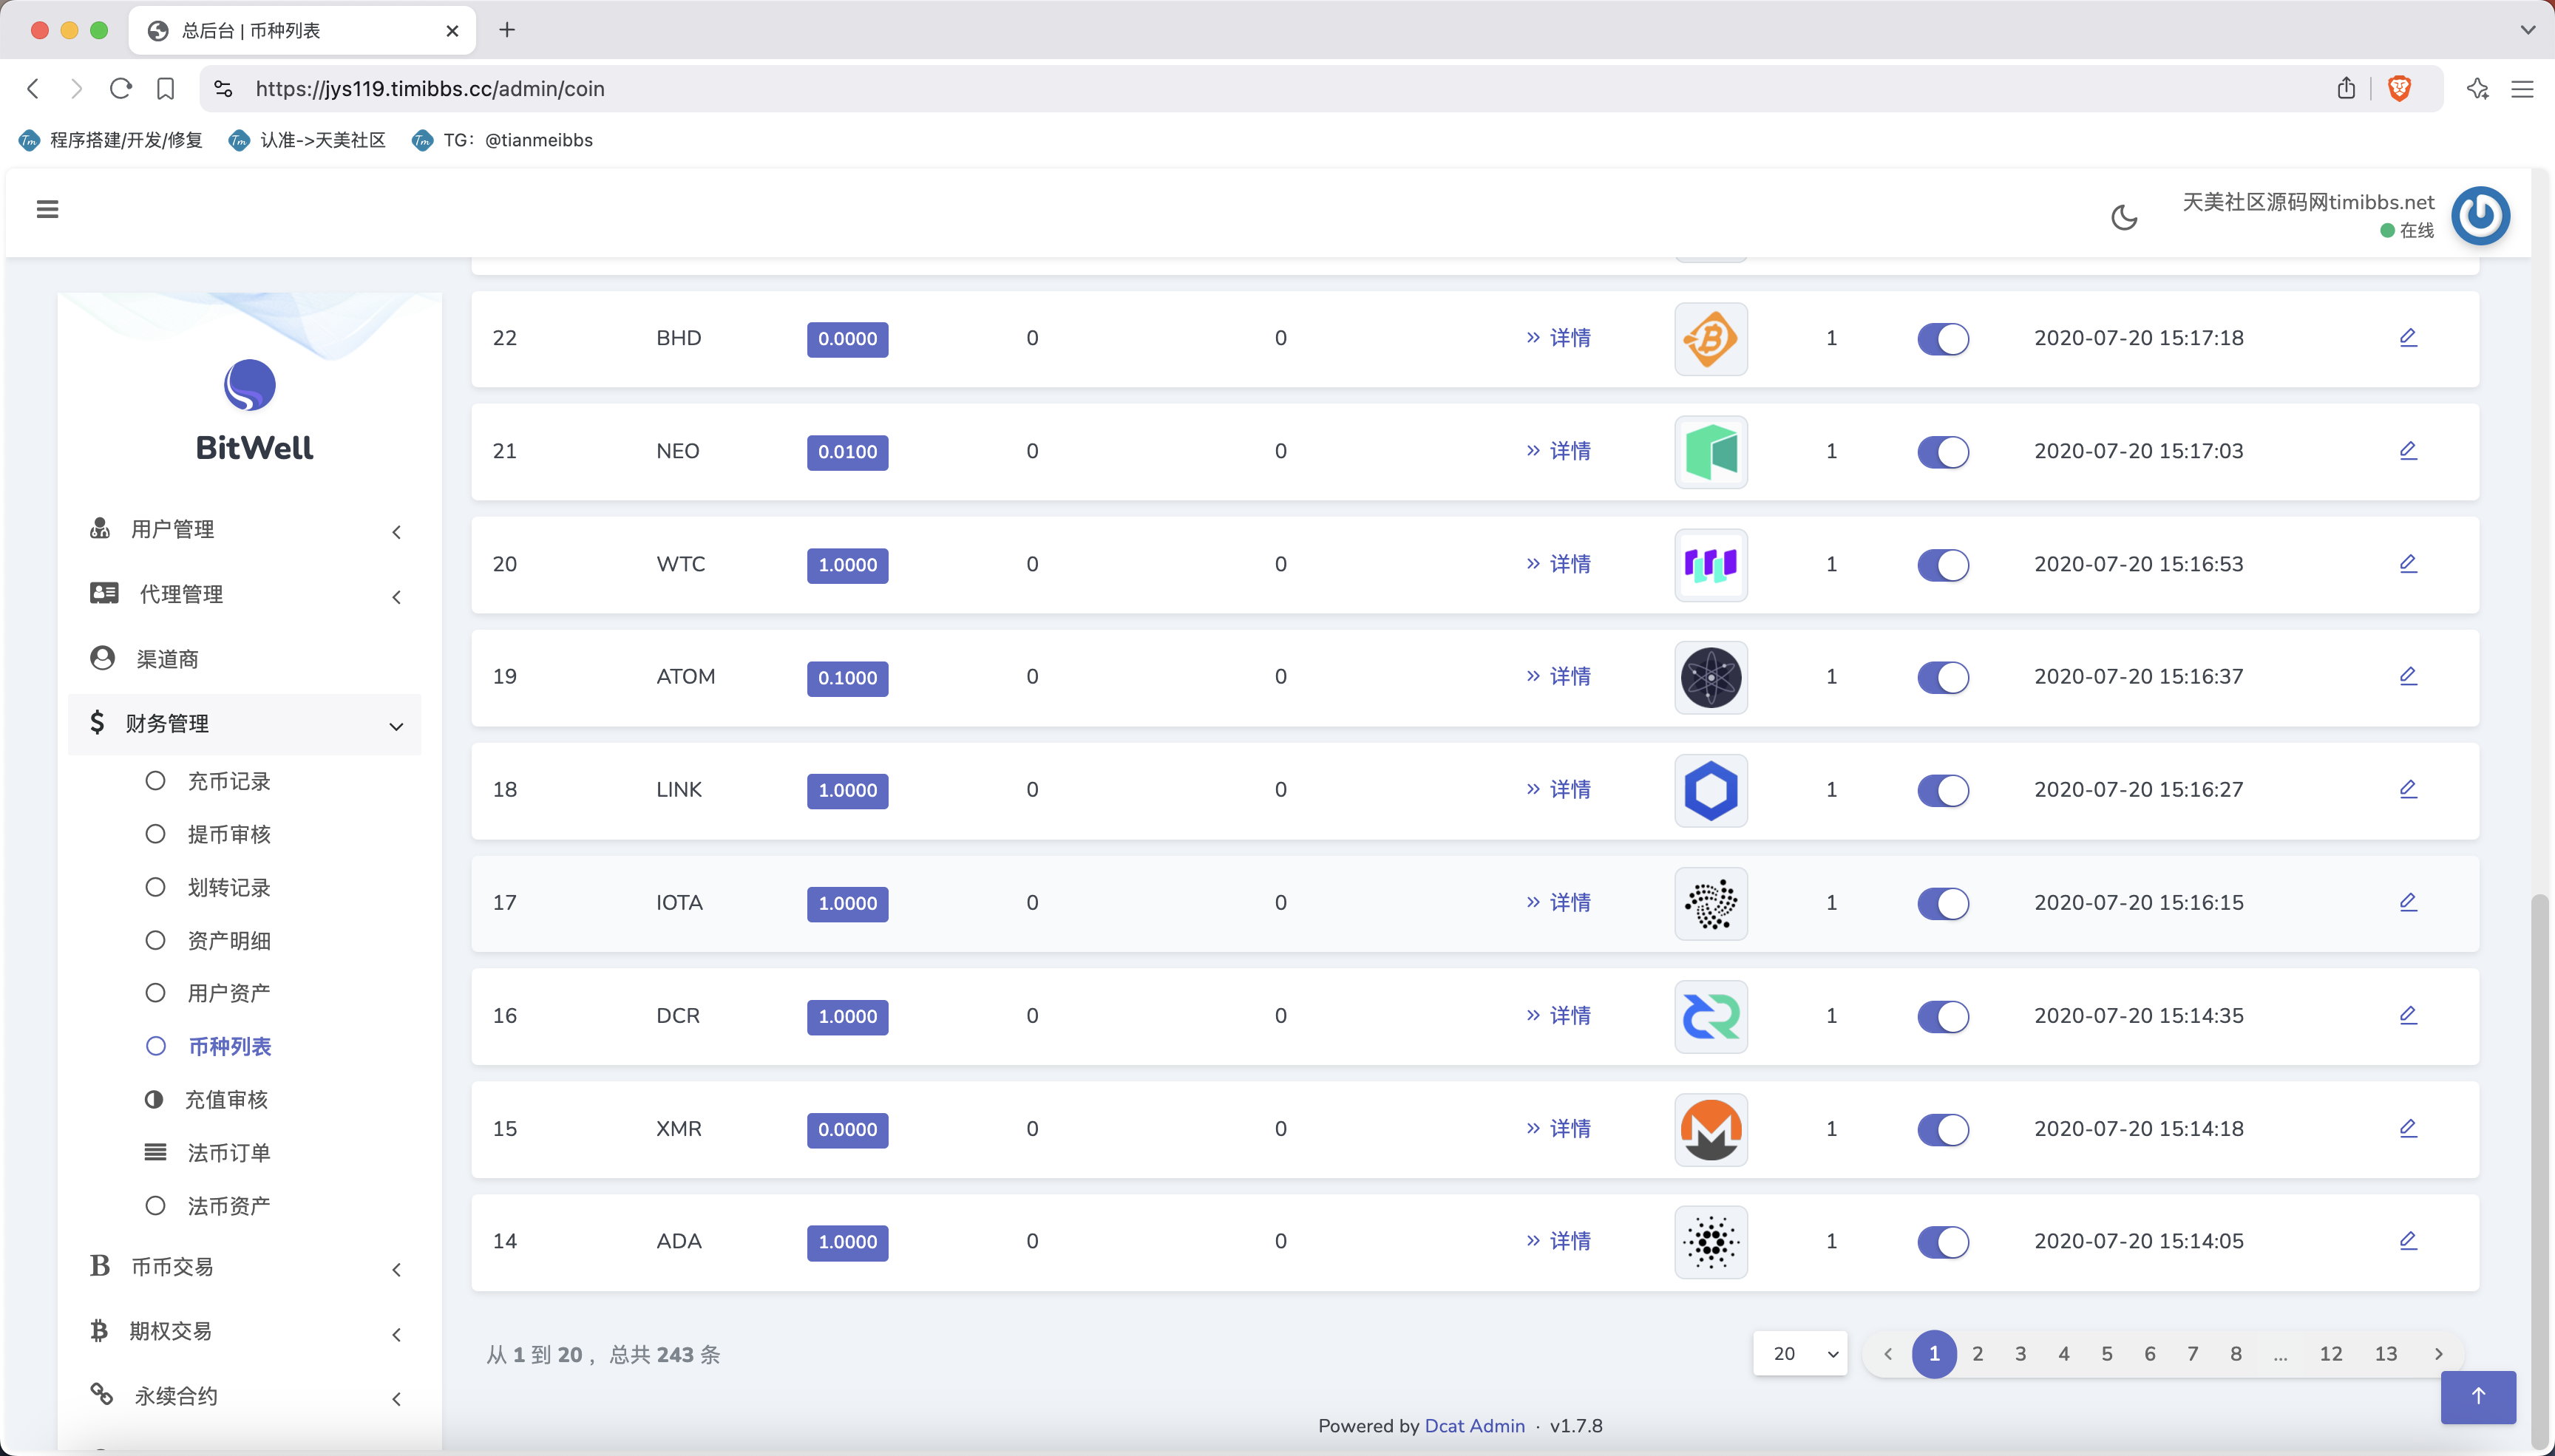Expand the 用户管理 menu
The image size is (2555, 1456).
click(x=245, y=529)
